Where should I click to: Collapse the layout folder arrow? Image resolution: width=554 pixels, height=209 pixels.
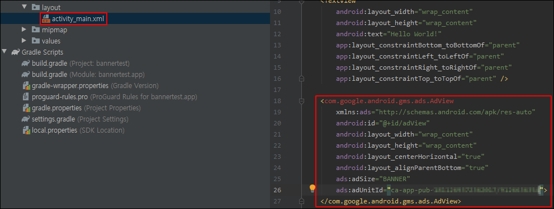point(24,7)
